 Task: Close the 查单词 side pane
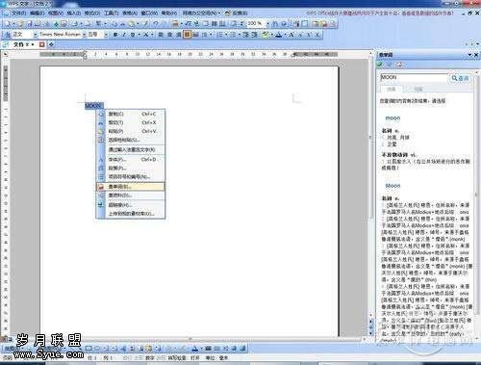476,55
